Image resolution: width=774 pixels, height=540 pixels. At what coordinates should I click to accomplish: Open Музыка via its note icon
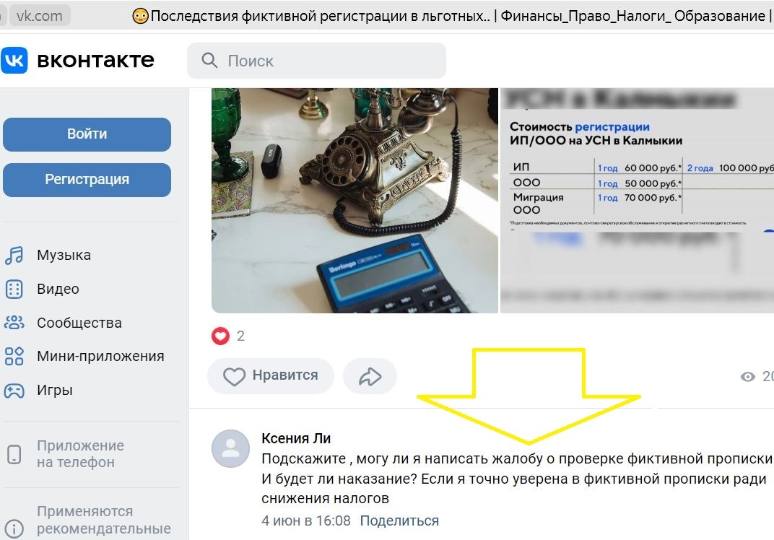[x=14, y=255]
